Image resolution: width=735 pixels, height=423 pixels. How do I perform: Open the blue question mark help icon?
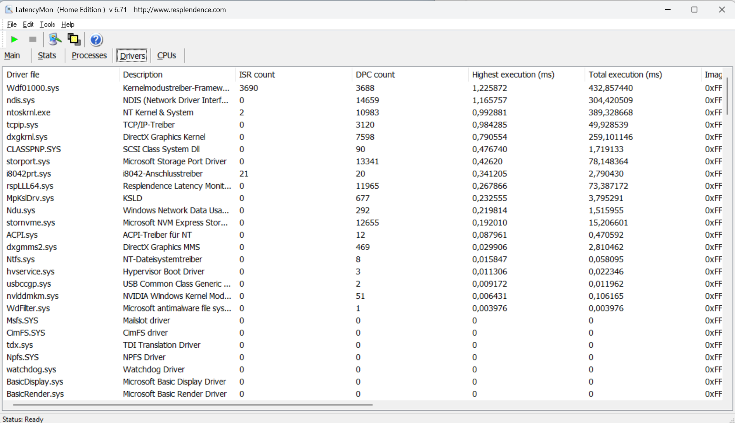coord(96,40)
